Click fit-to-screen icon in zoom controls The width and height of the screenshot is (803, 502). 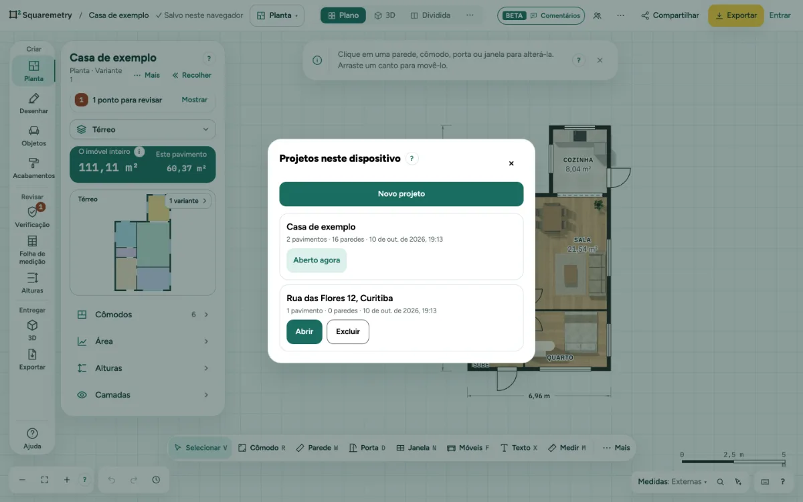[44, 480]
